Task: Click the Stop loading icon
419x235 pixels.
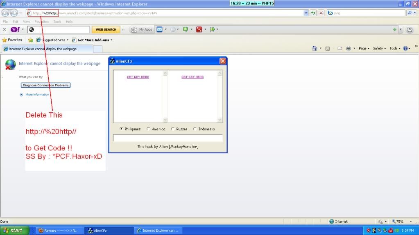Action: (321, 13)
